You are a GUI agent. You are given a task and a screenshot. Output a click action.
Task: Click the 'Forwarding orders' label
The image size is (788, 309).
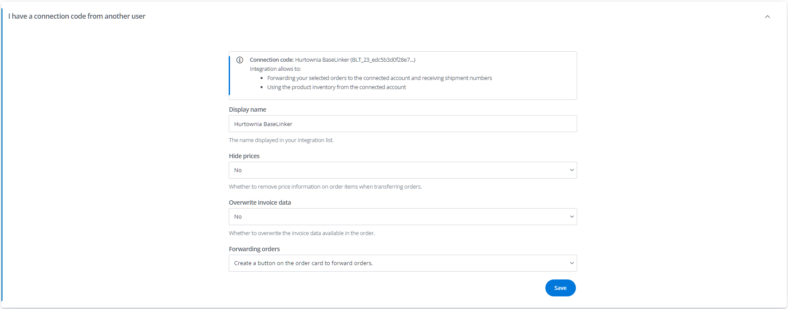(x=254, y=249)
